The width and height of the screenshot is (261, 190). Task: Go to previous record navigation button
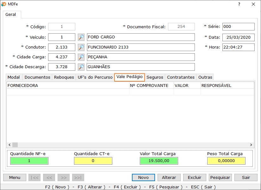(49, 178)
